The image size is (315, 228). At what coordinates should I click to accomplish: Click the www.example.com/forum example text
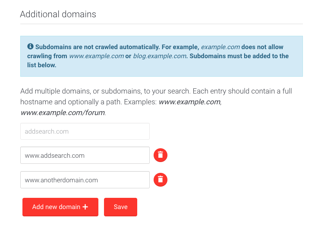(63, 113)
